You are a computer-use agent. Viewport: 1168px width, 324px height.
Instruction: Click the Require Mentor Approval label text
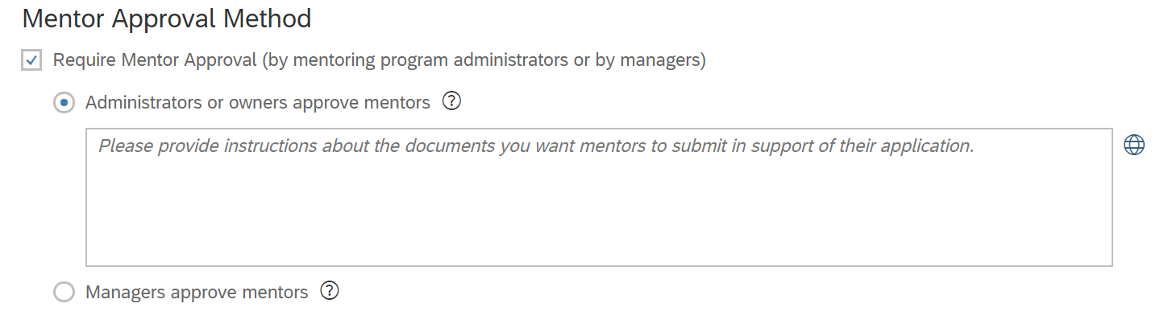click(x=379, y=60)
